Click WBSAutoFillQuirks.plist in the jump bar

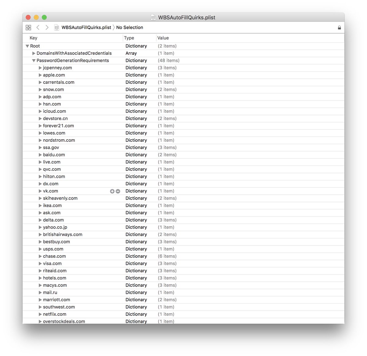click(x=86, y=28)
